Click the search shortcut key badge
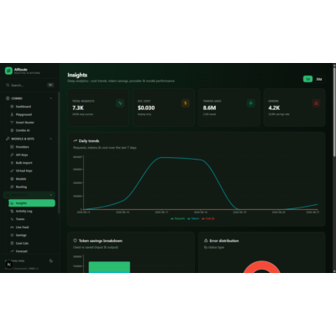Screen dimensions: 336x336 (50, 85)
